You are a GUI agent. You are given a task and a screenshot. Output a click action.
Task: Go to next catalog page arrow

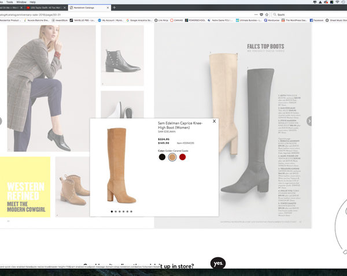[x=309, y=121]
